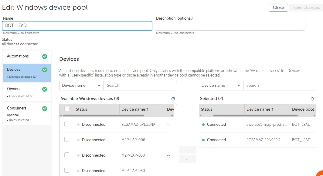
Task: Refresh the Available Windows devices list
Action: (x=173, y=99)
